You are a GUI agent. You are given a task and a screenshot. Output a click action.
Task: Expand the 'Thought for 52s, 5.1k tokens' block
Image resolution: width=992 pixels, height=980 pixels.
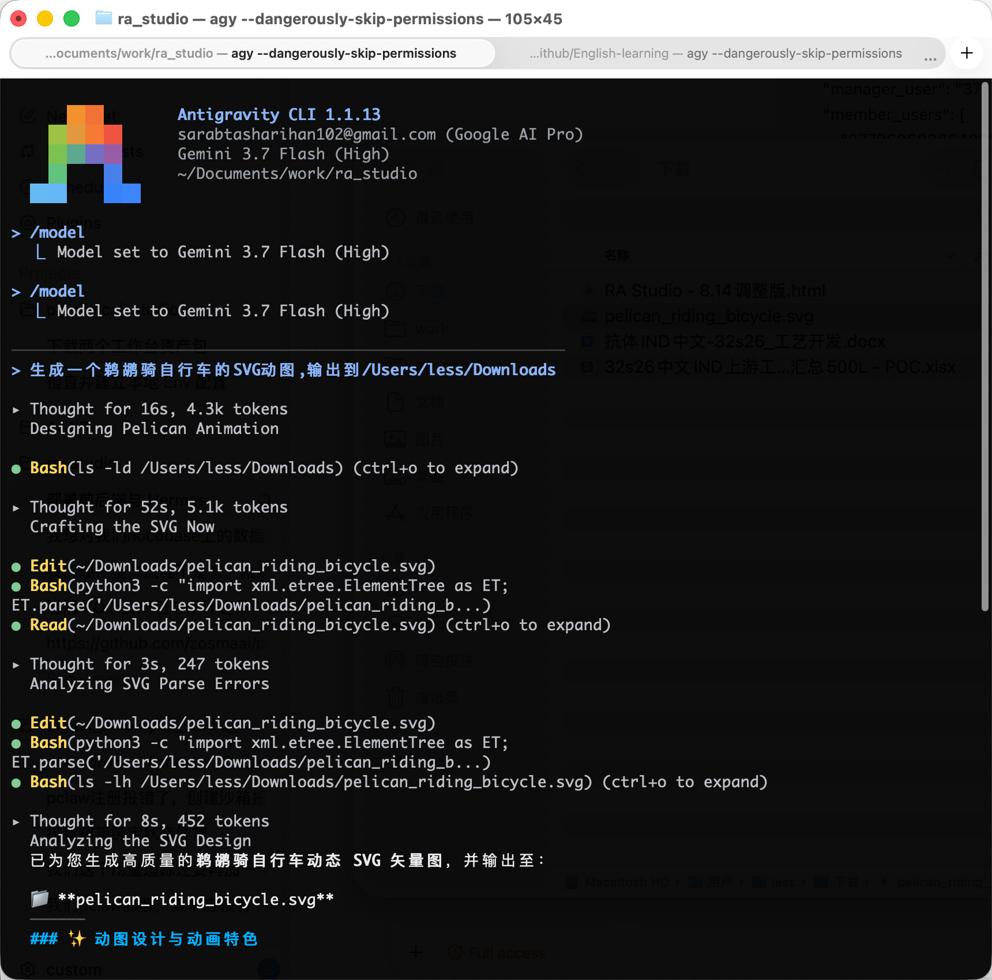coord(16,507)
